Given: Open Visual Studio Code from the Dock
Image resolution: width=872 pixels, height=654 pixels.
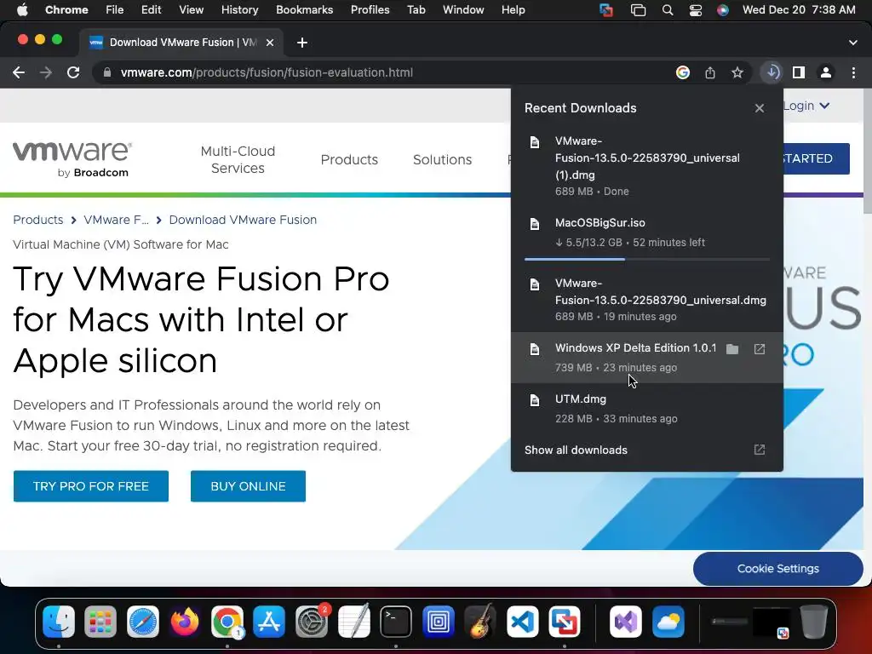Looking at the screenshot, I should coord(522,621).
